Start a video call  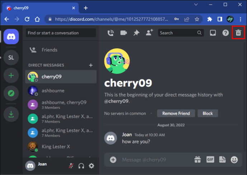click(x=124, y=33)
